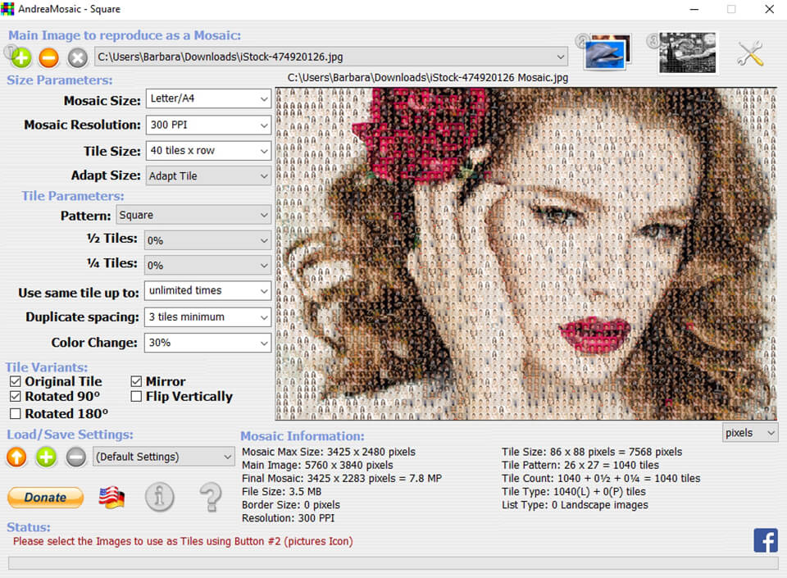787x578 pixels.
Task: Open the ½ Tiles percentage dropdown
Action: pyautogui.click(x=207, y=240)
